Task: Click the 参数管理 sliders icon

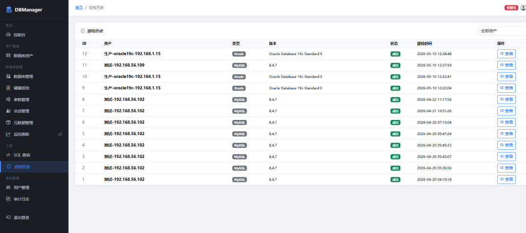Action: [x=8, y=100]
